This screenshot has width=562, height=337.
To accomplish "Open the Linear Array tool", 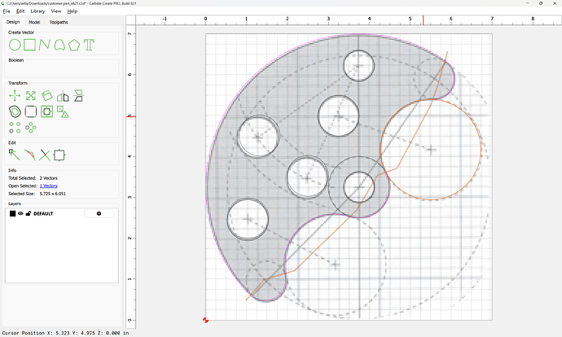I will (x=15, y=128).
